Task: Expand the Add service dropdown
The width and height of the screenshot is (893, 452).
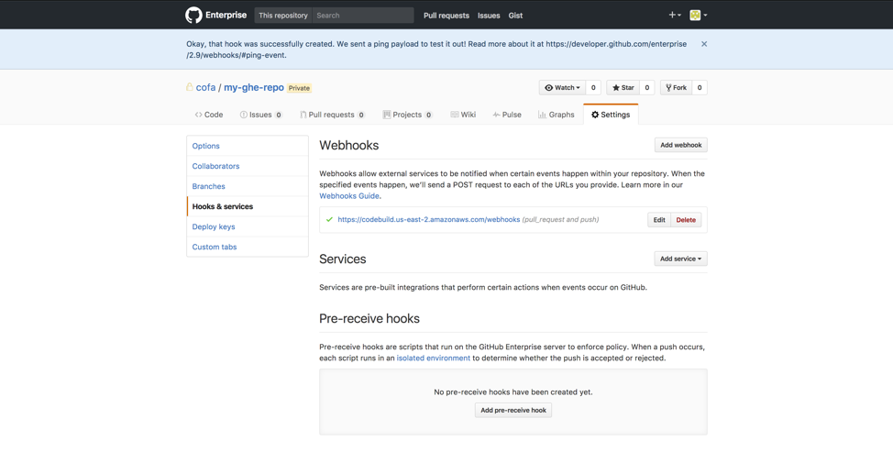Action: [680, 259]
